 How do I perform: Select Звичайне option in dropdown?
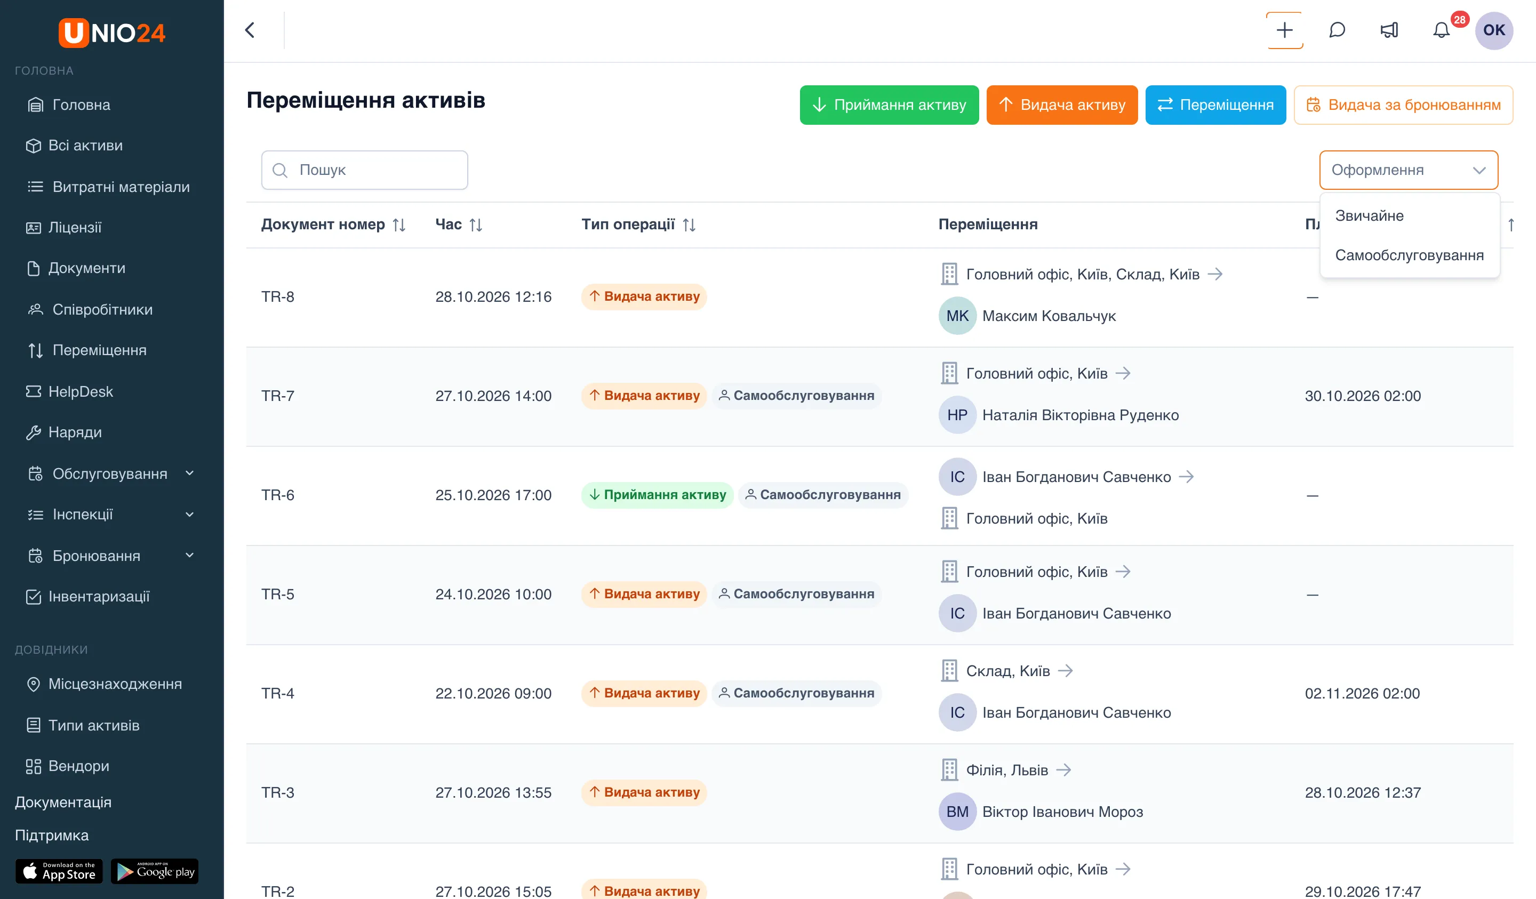[x=1409, y=215]
